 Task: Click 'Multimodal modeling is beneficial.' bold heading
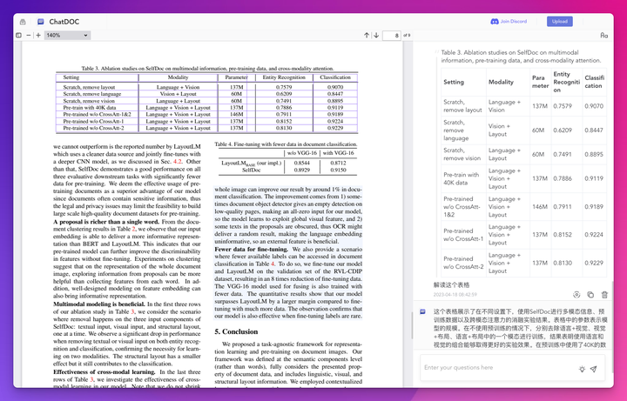click(99, 304)
